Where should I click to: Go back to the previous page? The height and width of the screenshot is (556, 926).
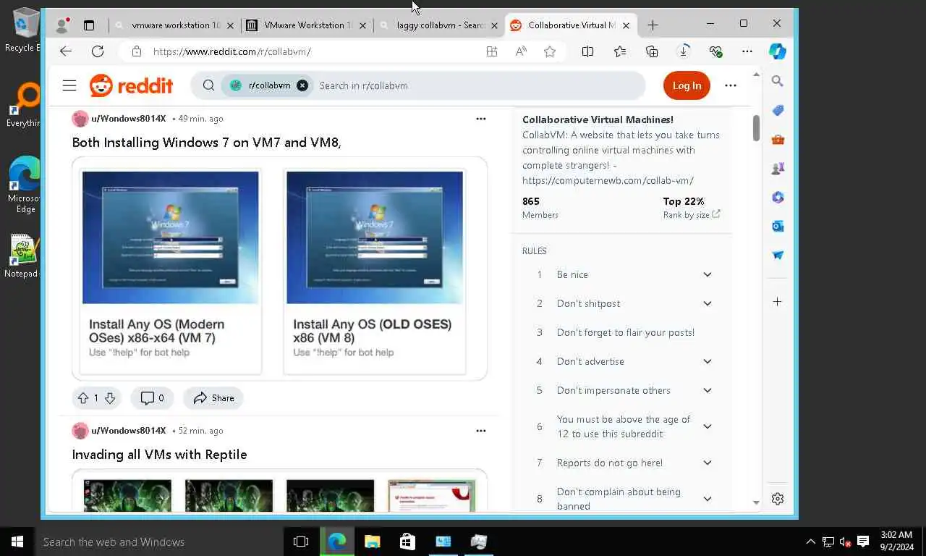coord(66,51)
